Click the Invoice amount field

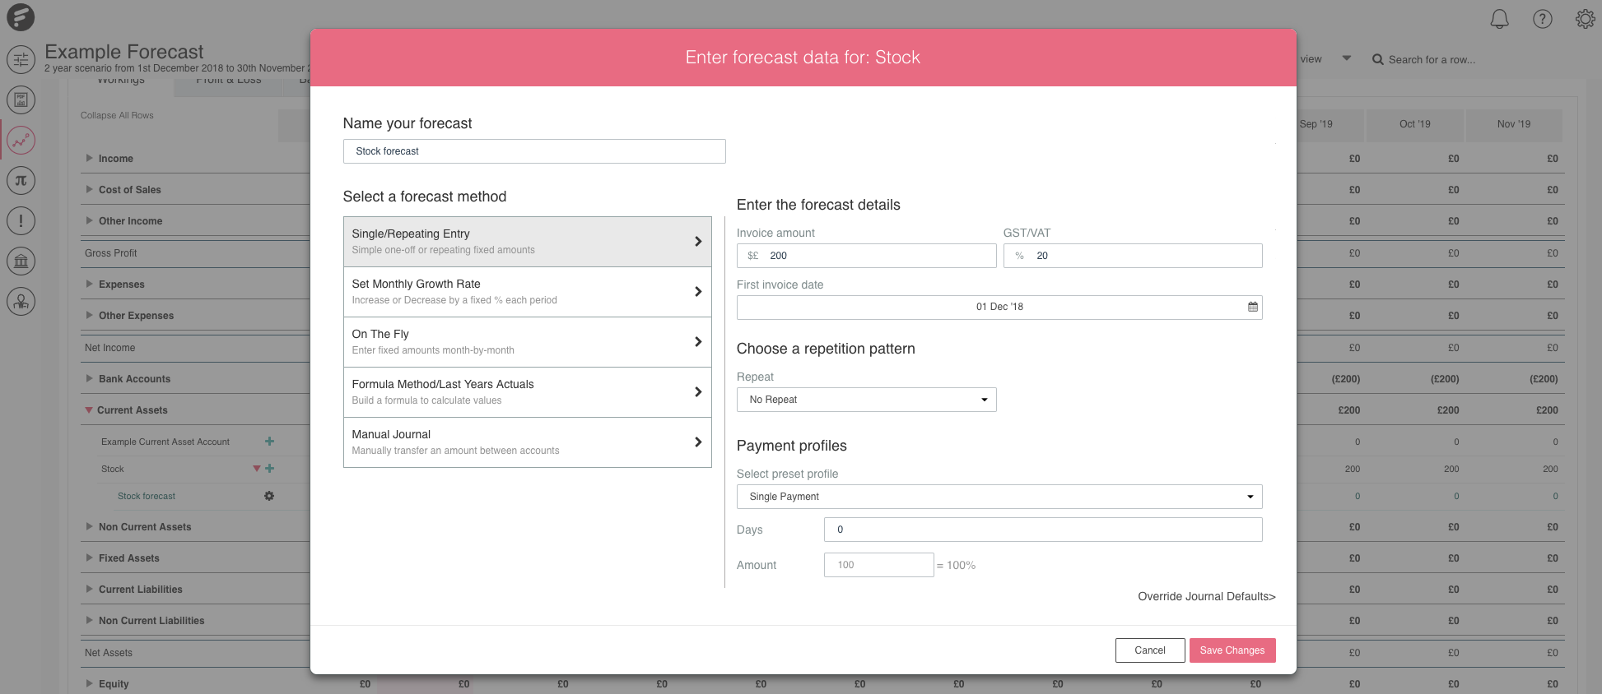(866, 256)
